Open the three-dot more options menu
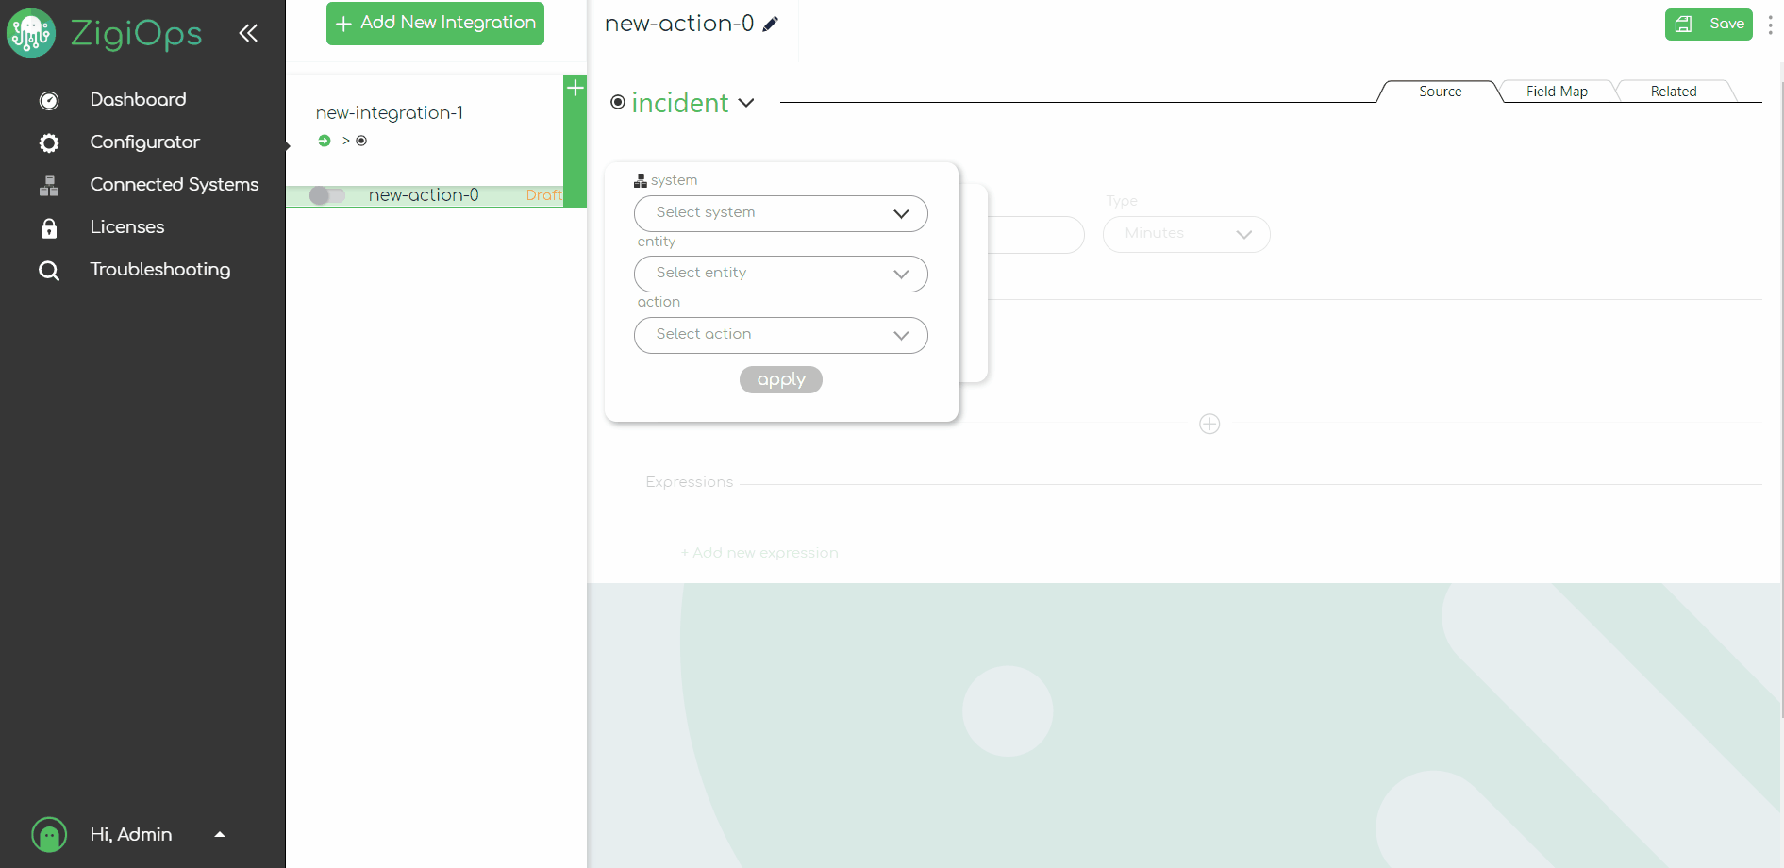The width and height of the screenshot is (1784, 868). pyautogui.click(x=1769, y=25)
